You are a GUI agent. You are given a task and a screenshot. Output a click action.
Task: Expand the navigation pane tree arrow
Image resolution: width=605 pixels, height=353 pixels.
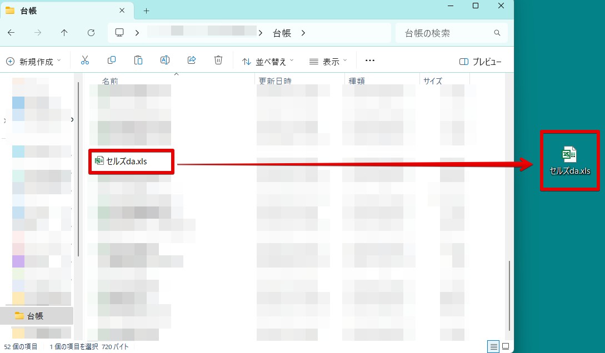[4, 120]
